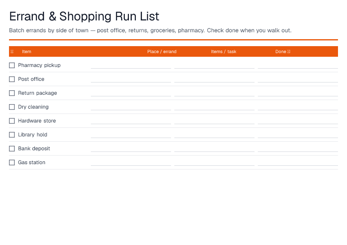The image size is (347, 245).
Task: Click the Items / task field for Pharmacy pickup
Action: click(x=214, y=65)
